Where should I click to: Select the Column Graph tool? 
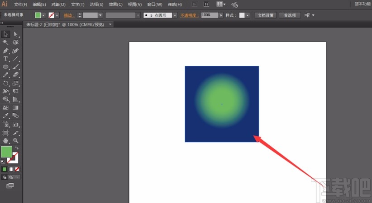coord(15,124)
